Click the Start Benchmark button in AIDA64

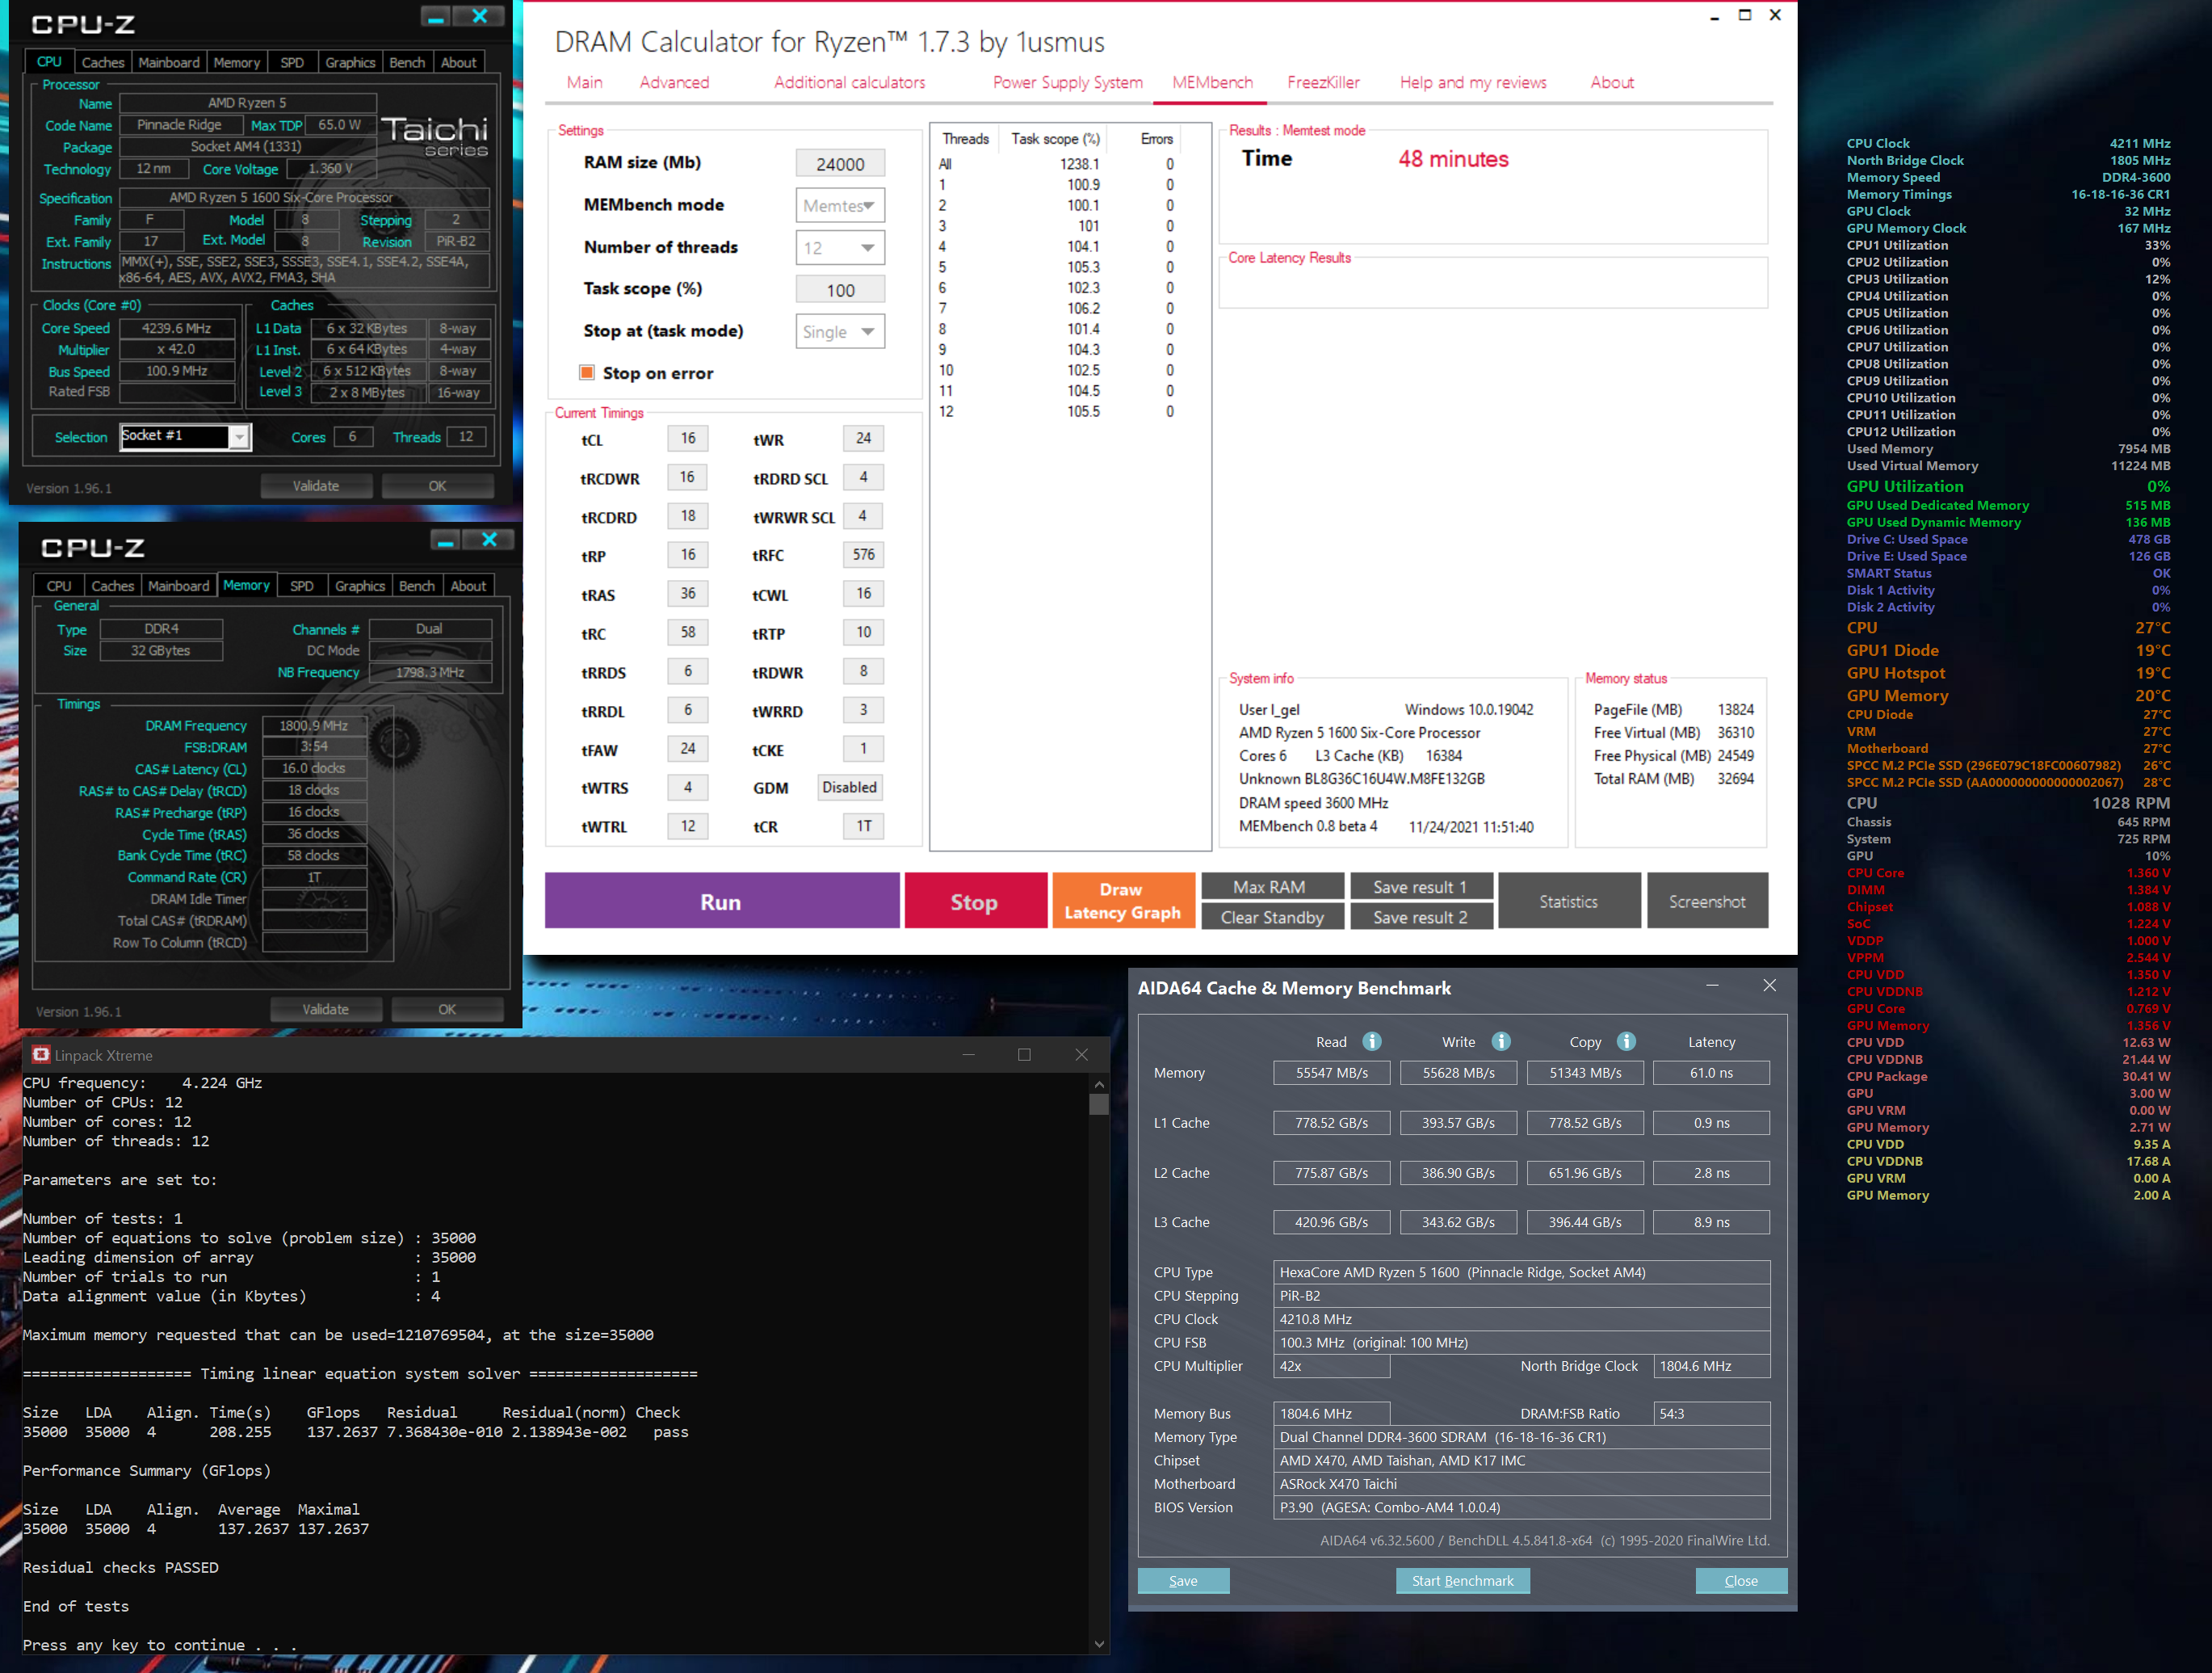tap(1462, 1580)
